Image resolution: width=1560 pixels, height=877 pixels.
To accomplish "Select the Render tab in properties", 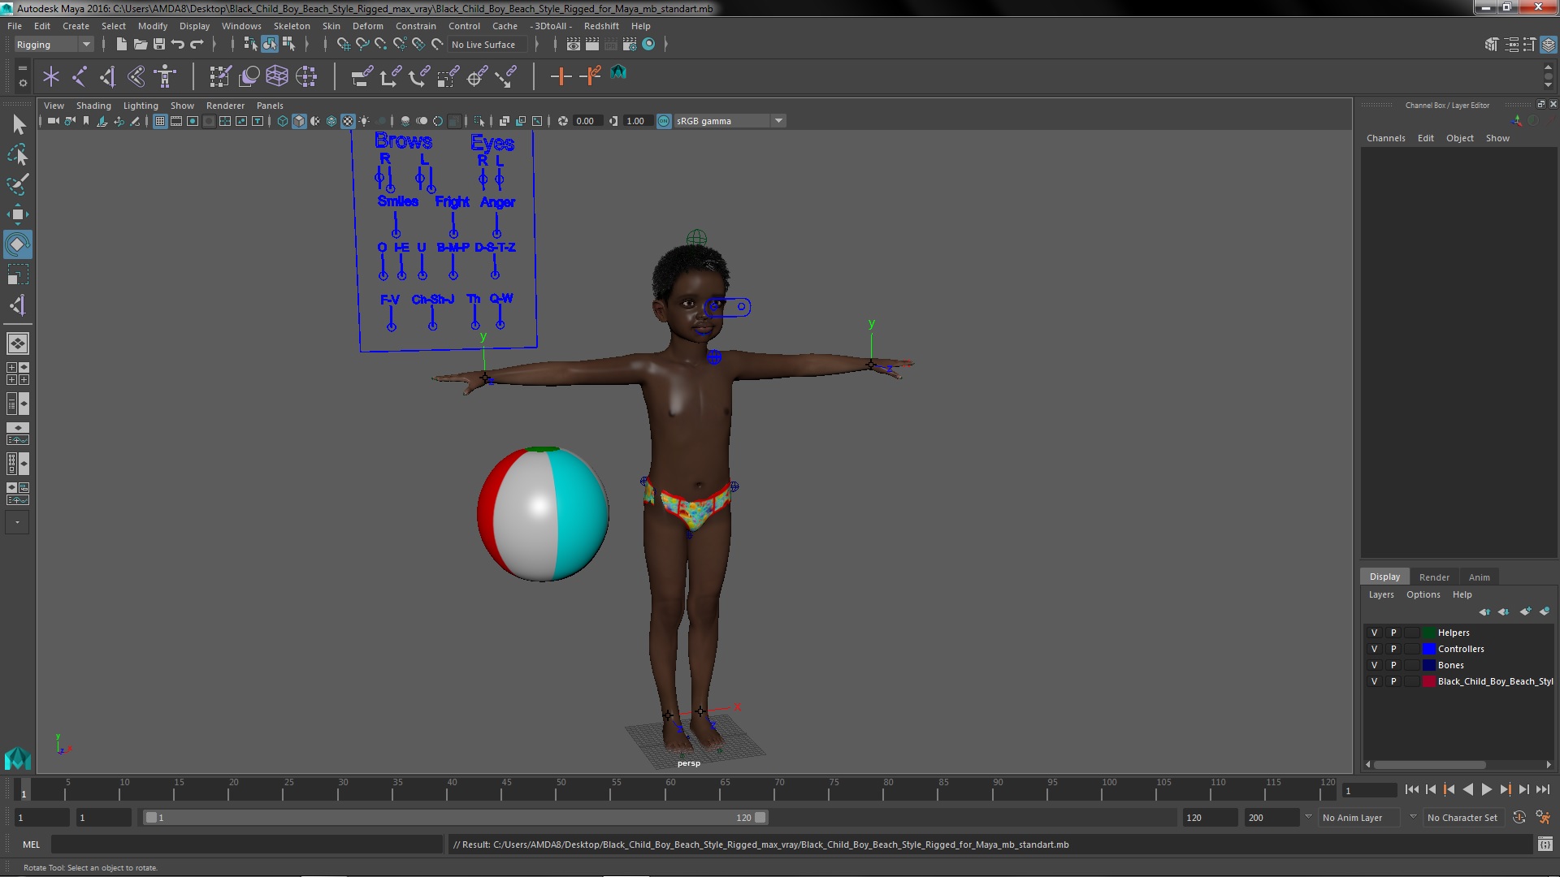I will pyautogui.click(x=1433, y=576).
